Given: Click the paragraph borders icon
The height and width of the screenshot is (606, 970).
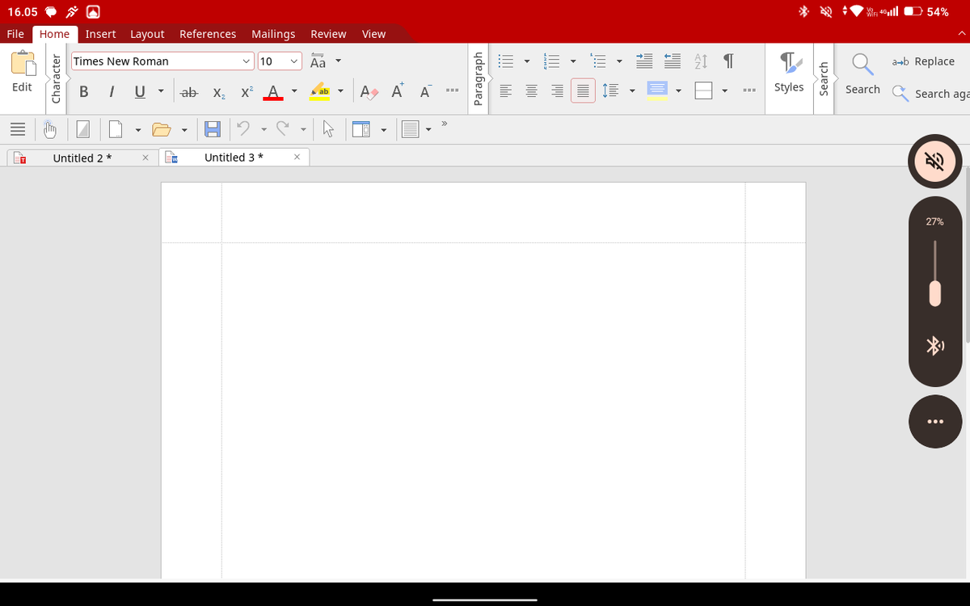Looking at the screenshot, I should 703,90.
